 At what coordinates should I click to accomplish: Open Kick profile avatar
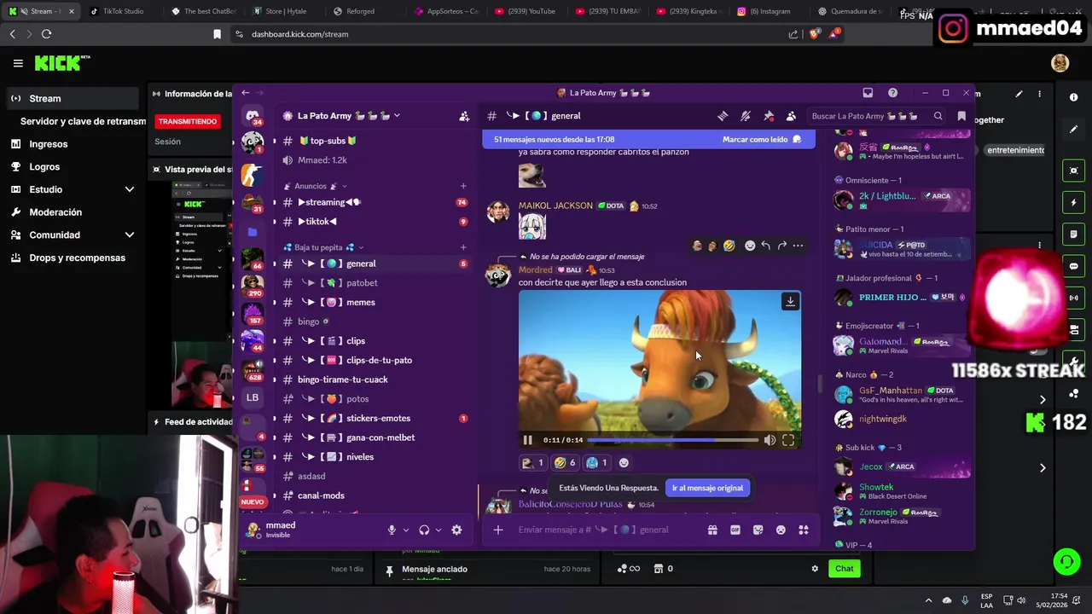point(1060,63)
